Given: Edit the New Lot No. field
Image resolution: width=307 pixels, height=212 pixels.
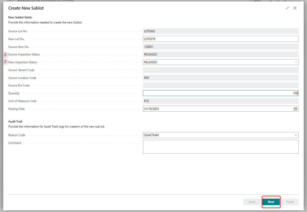Looking at the screenshot, I should tap(220, 39).
